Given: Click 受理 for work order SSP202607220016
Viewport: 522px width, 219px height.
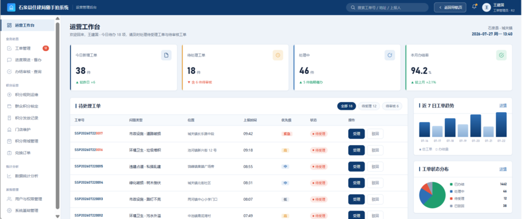Looking at the screenshot, I should pyautogui.click(x=357, y=150).
